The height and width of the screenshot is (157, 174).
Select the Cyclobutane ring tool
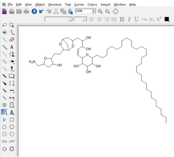click(x=12, y=120)
